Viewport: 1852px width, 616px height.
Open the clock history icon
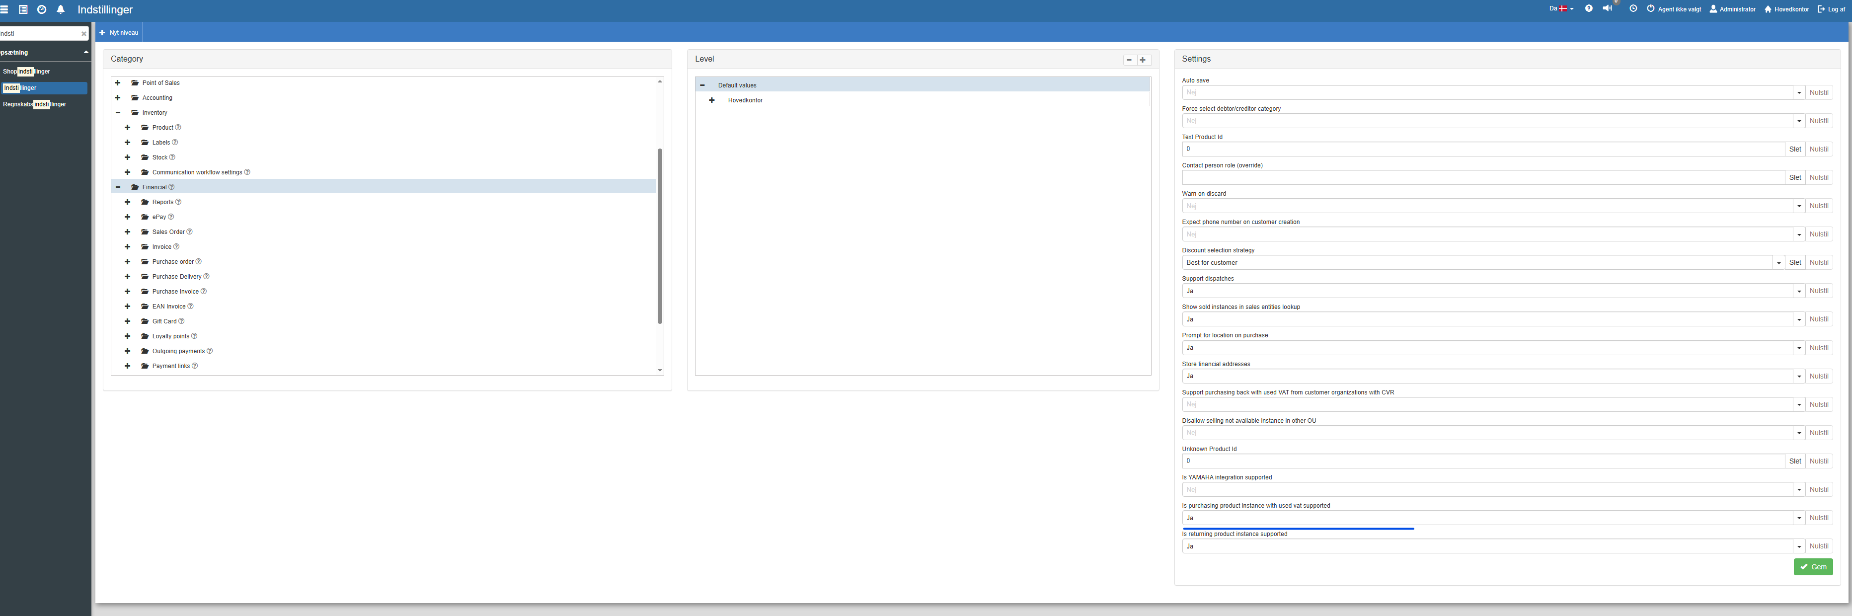pos(1633,8)
